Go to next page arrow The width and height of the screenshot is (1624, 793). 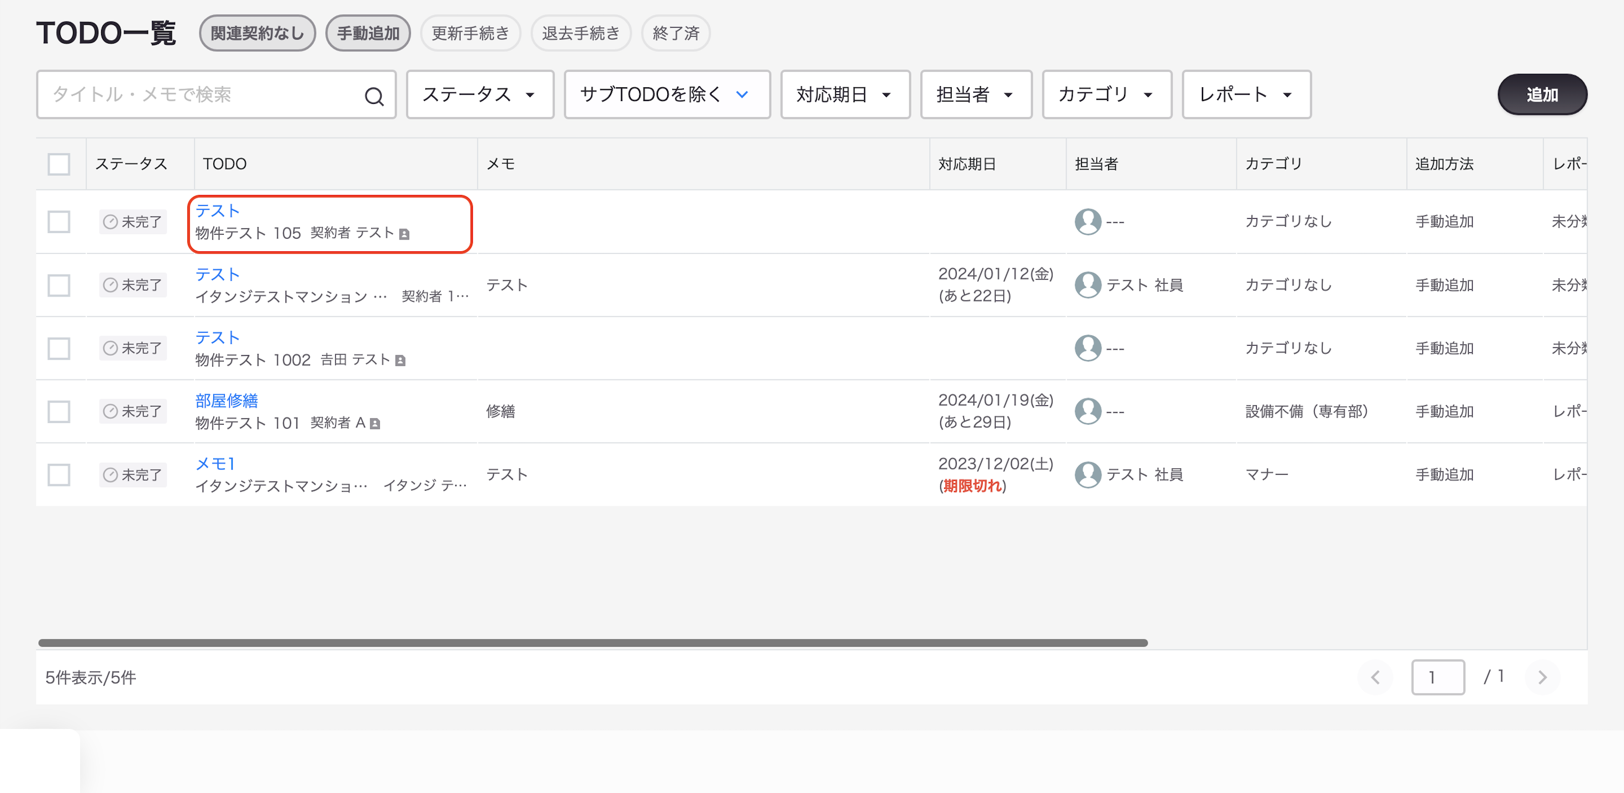pyautogui.click(x=1542, y=677)
